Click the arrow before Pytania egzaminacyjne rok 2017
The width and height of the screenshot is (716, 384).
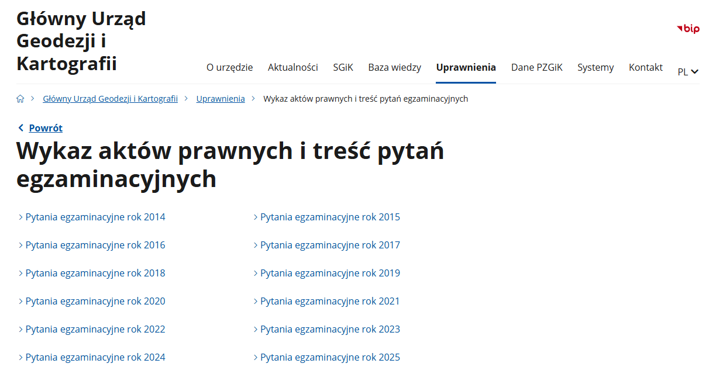click(x=256, y=245)
